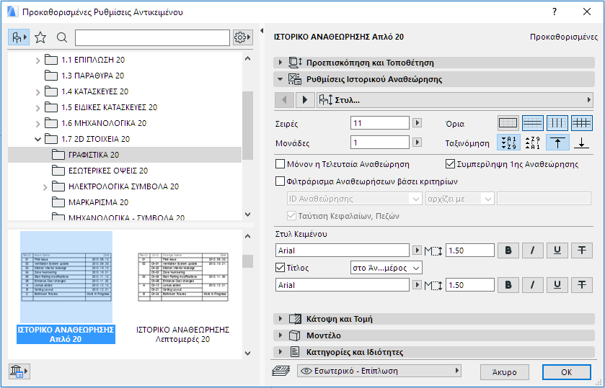Sort revisions ascending A to Z

click(x=508, y=143)
